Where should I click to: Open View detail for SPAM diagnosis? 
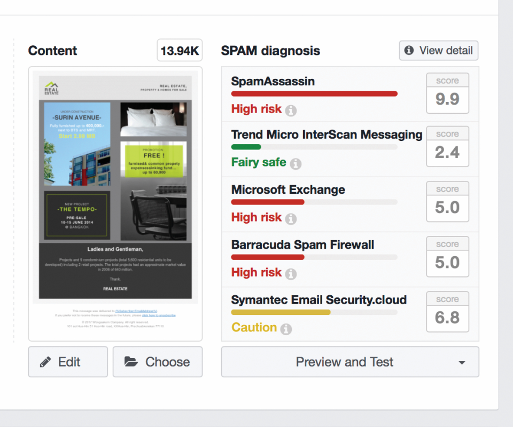tap(439, 50)
